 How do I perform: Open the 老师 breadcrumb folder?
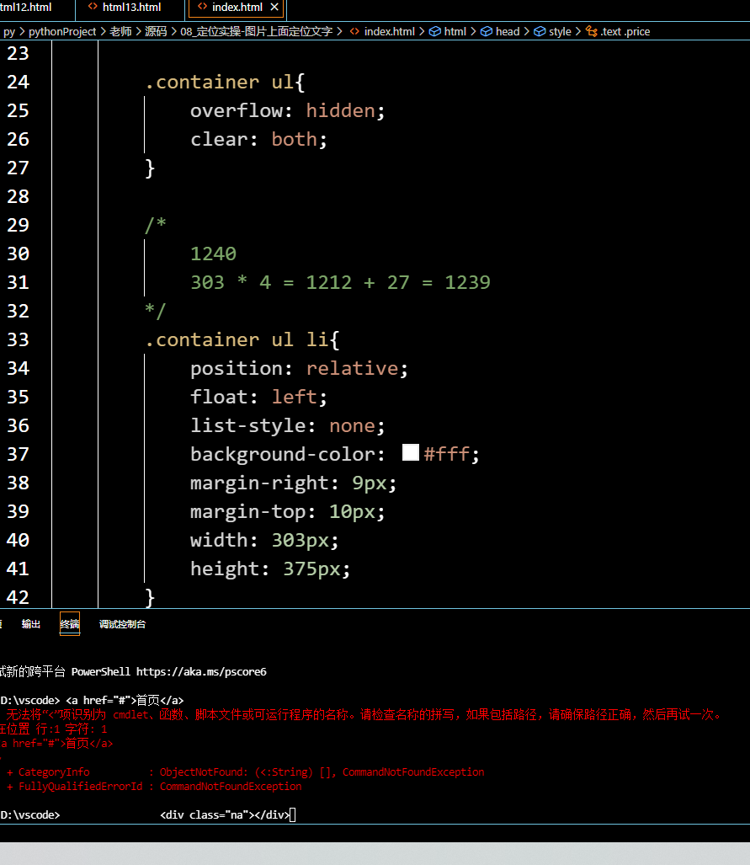[120, 31]
